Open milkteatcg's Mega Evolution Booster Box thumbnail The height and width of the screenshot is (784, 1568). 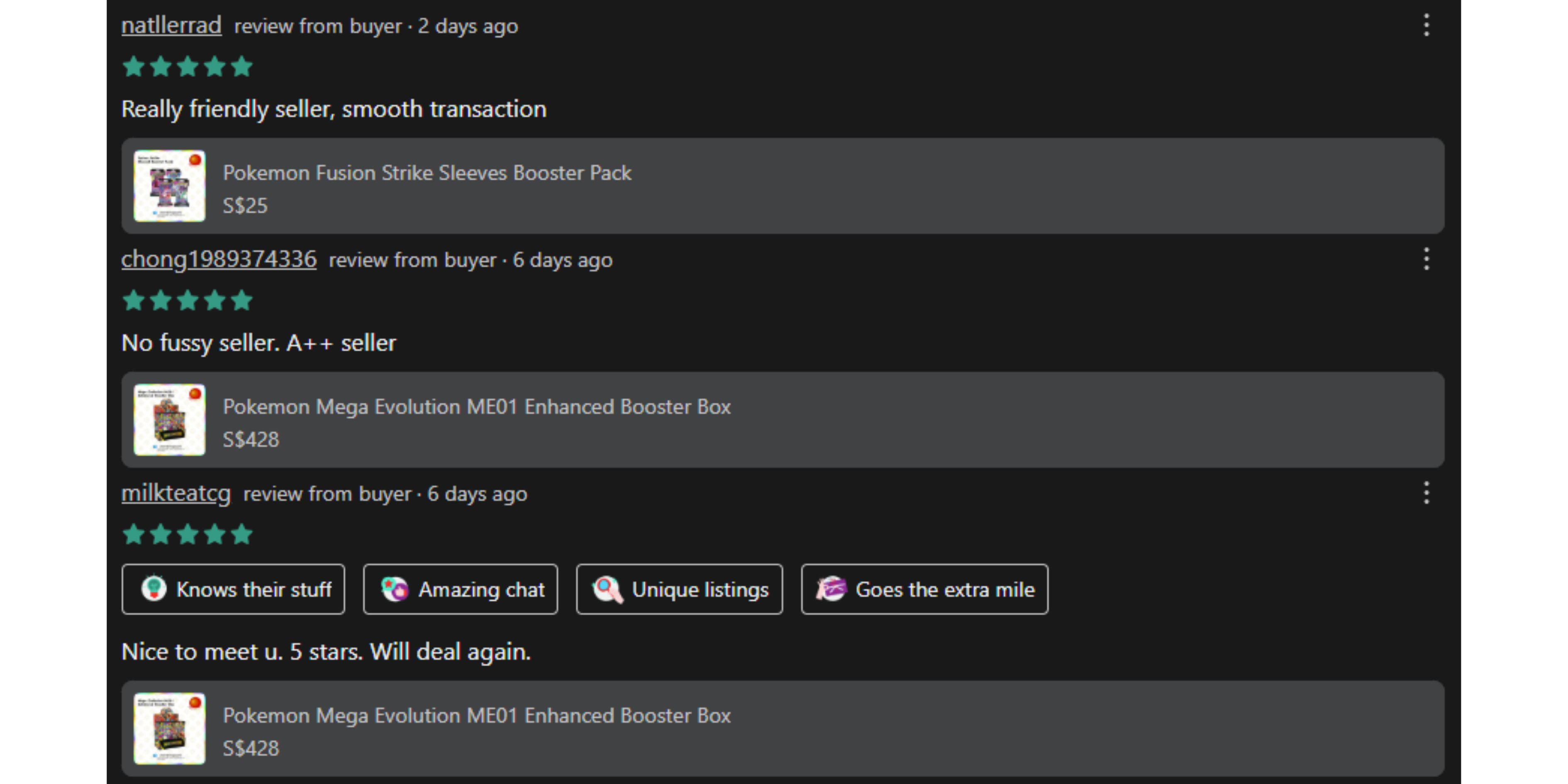pyautogui.click(x=169, y=728)
